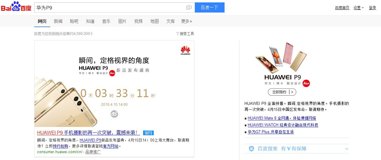381x160 pixels.
Task: Click the banner headline 瞬间，定格视界的角度
Action: (114, 60)
